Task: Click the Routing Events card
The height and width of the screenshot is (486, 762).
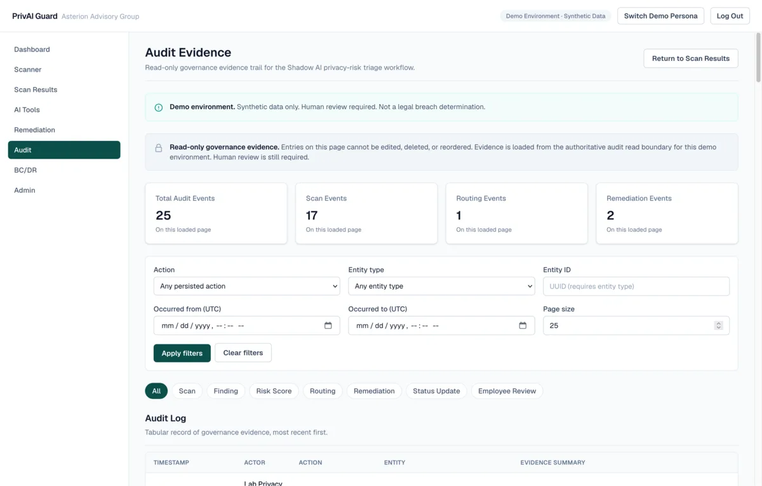Action: (x=517, y=213)
